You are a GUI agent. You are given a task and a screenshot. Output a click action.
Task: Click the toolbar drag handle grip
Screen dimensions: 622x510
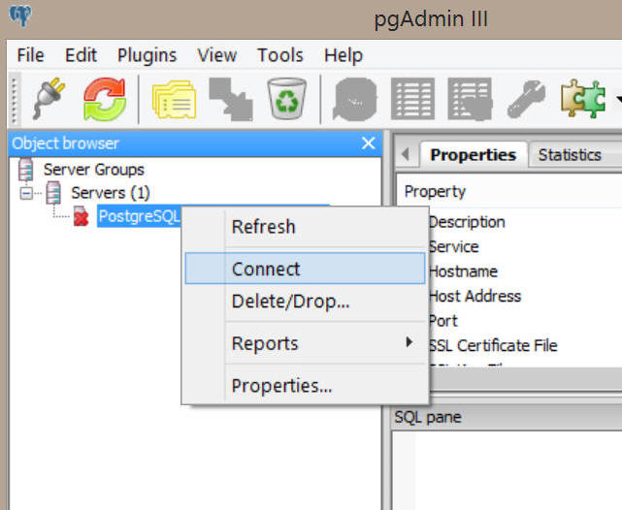(14, 99)
